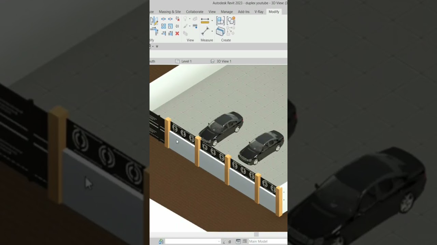Click the View panel label
This screenshot has width=437, height=245.
point(190,40)
